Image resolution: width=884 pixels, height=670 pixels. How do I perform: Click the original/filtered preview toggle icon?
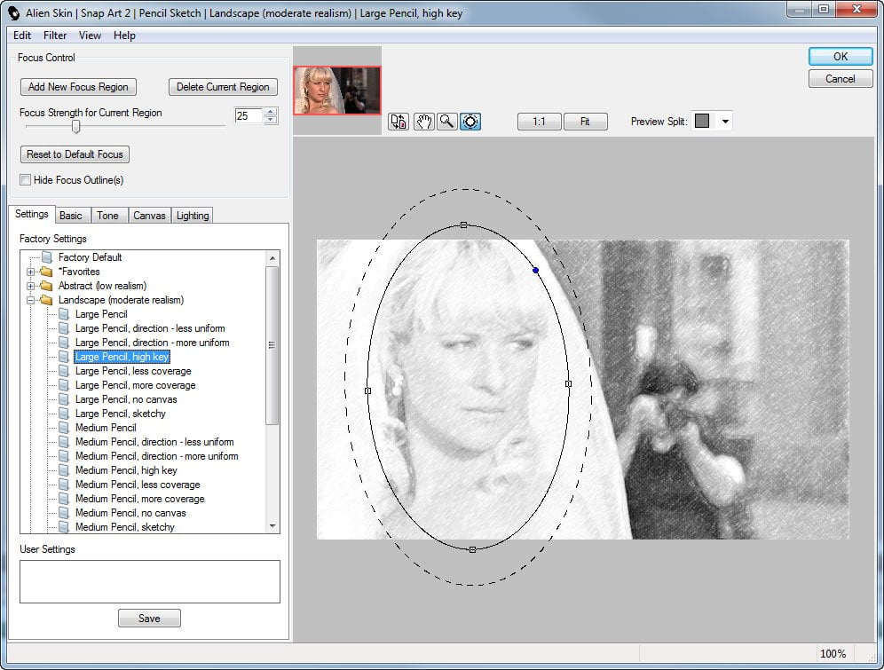tap(399, 122)
